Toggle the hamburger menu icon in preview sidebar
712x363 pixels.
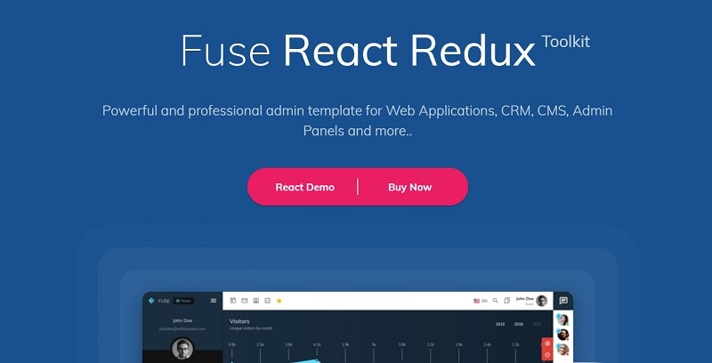214,301
